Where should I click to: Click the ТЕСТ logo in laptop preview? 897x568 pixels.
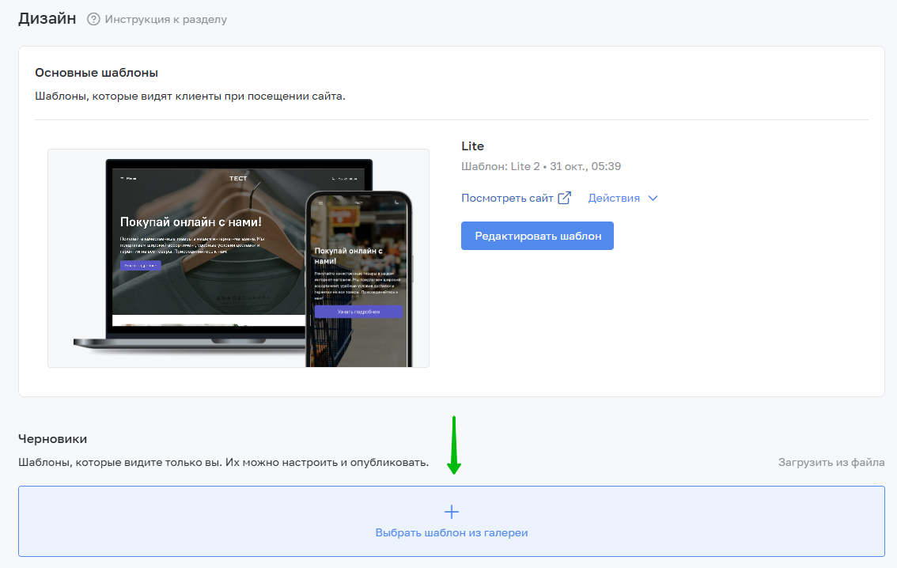click(x=238, y=178)
